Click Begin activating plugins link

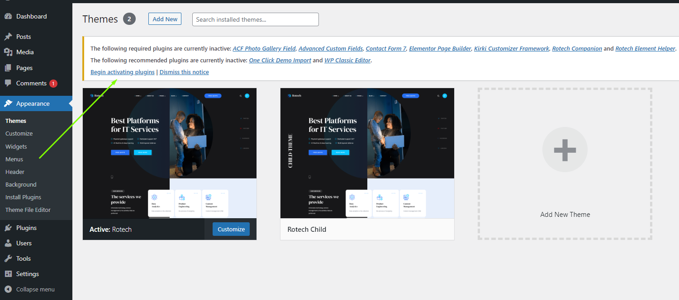pyautogui.click(x=123, y=72)
